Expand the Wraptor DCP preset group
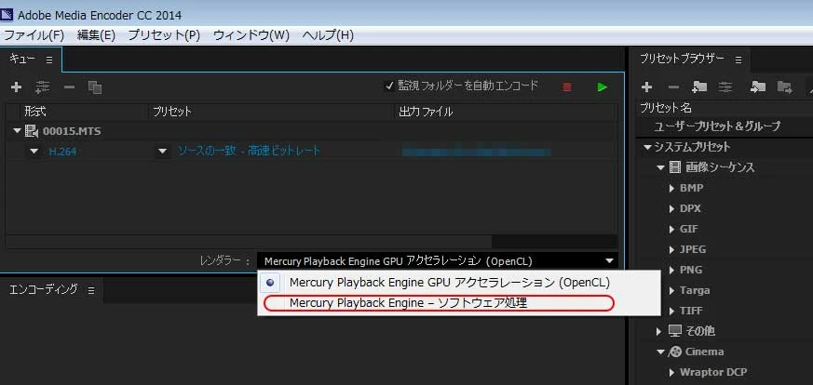 (x=672, y=372)
